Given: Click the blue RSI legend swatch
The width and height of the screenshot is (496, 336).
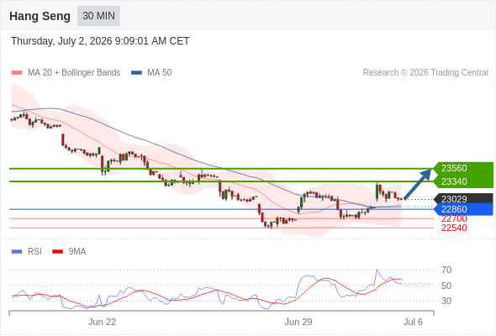Looking at the screenshot, I should coord(17,252).
